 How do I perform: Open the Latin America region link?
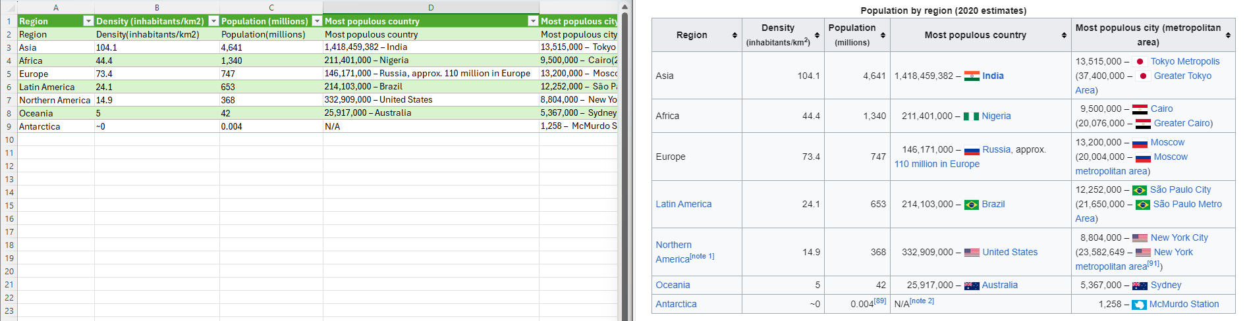click(x=683, y=205)
